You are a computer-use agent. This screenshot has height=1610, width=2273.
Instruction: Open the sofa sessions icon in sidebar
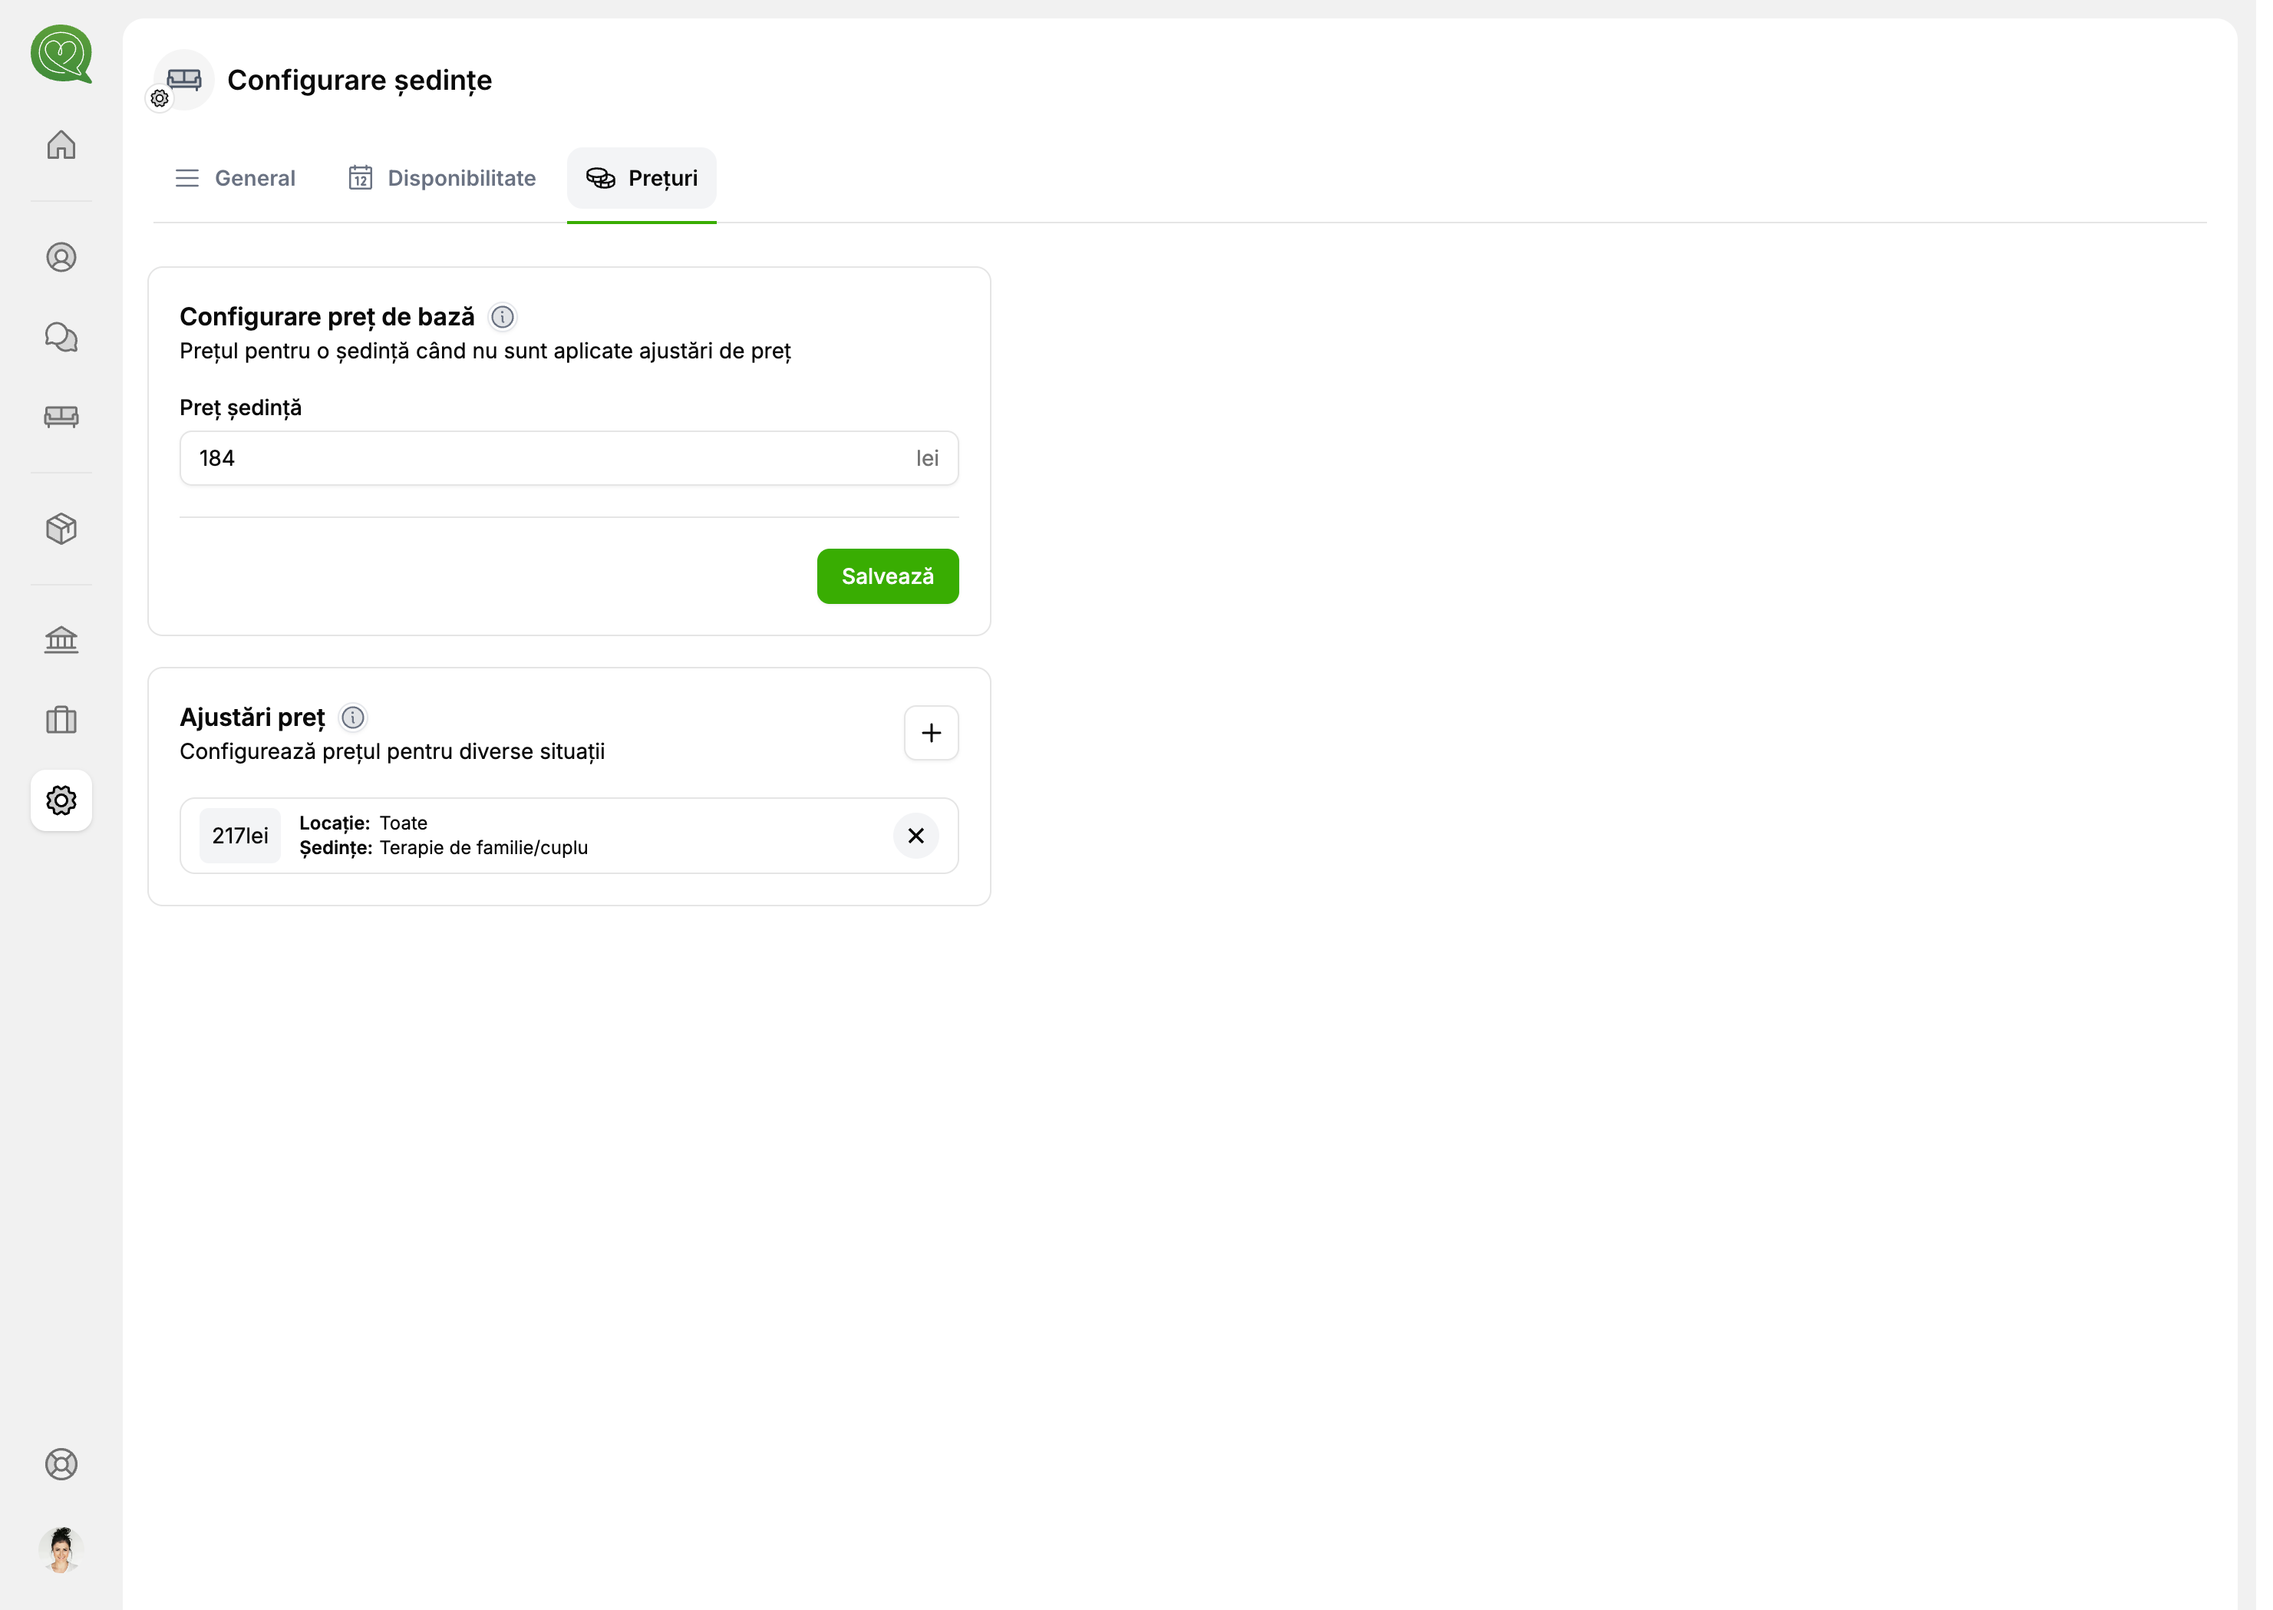[61, 417]
